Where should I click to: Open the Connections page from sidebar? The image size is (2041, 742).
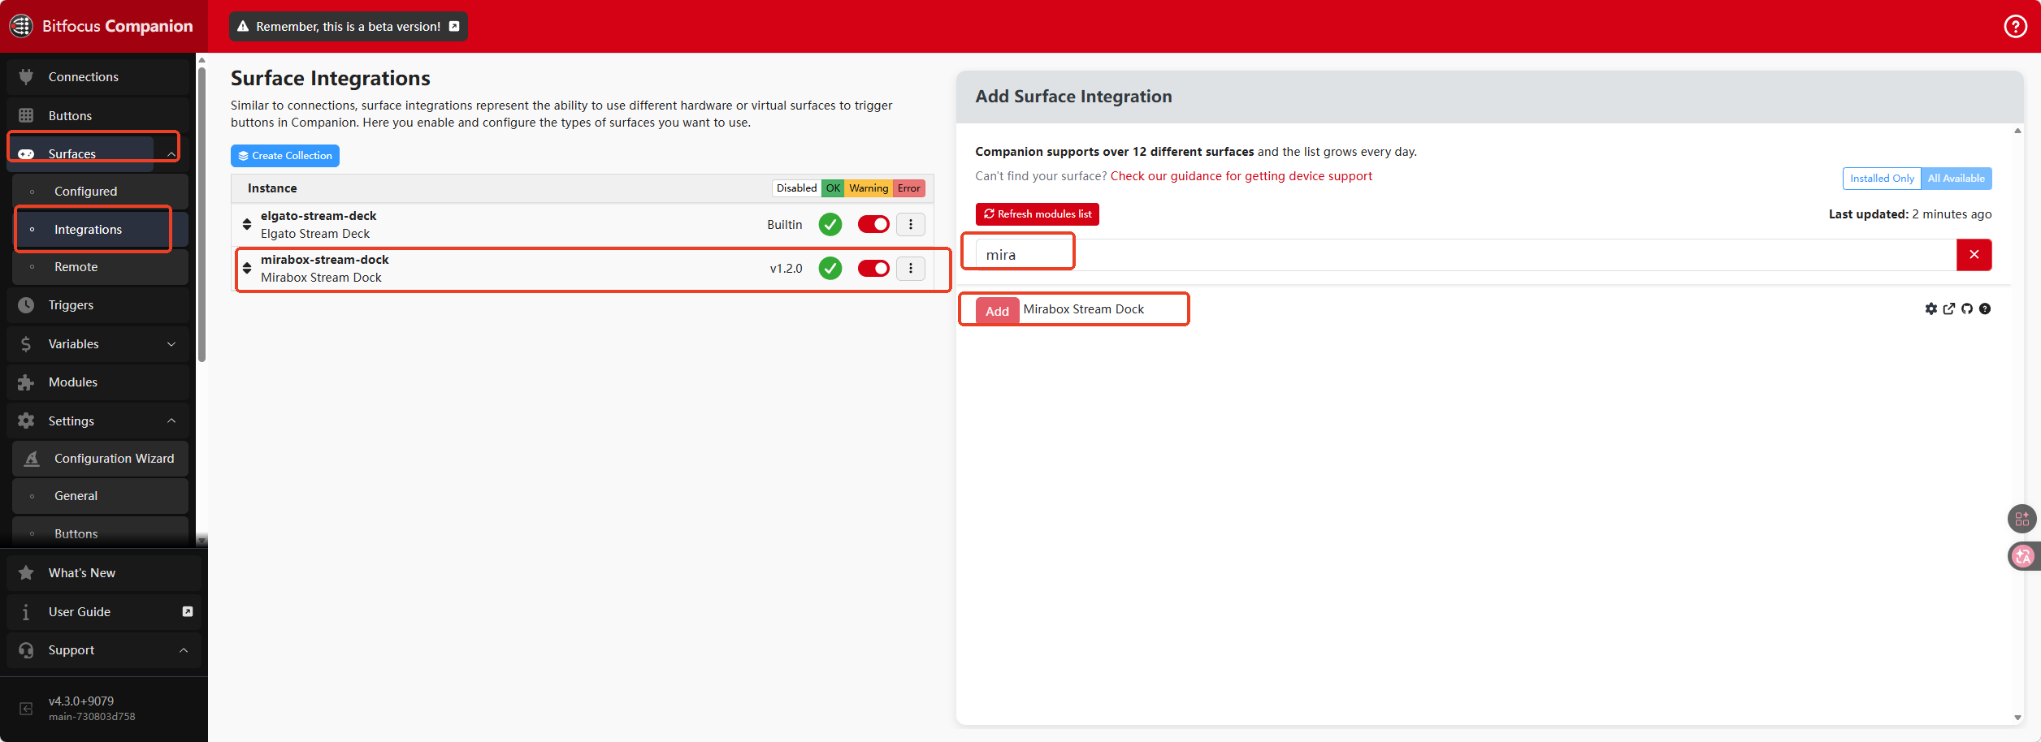pyautogui.click(x=83, y=77)
